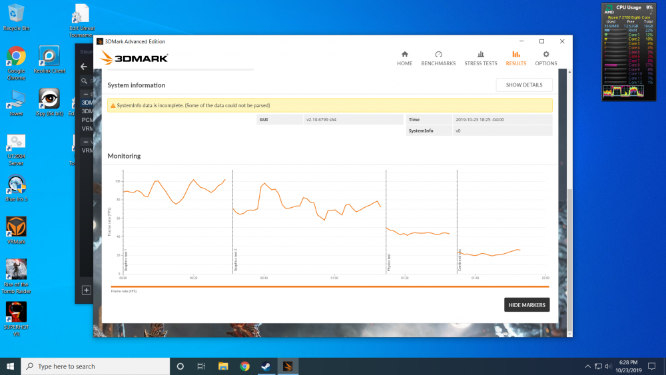Open the STRESS TESTS section

(x=480, y=58)
